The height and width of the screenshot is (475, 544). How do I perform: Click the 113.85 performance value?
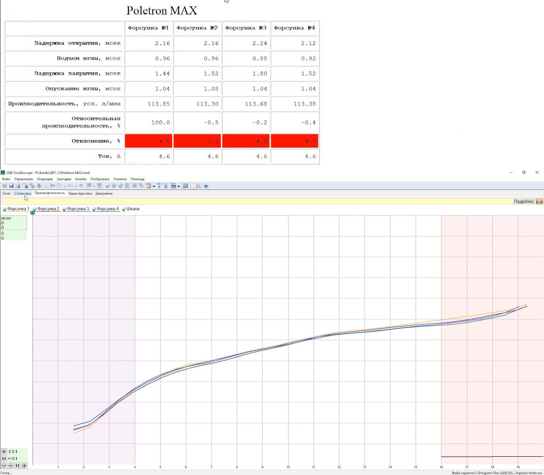coord(159,104)
